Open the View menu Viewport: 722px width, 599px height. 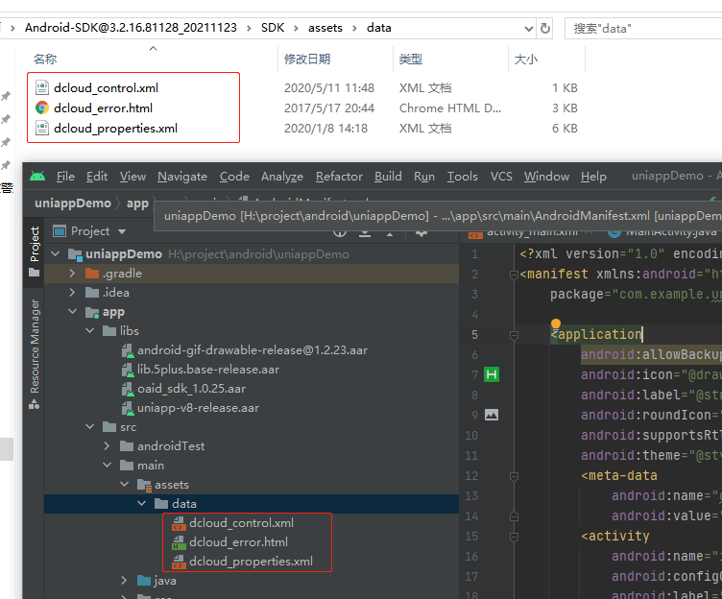[132, 177]
